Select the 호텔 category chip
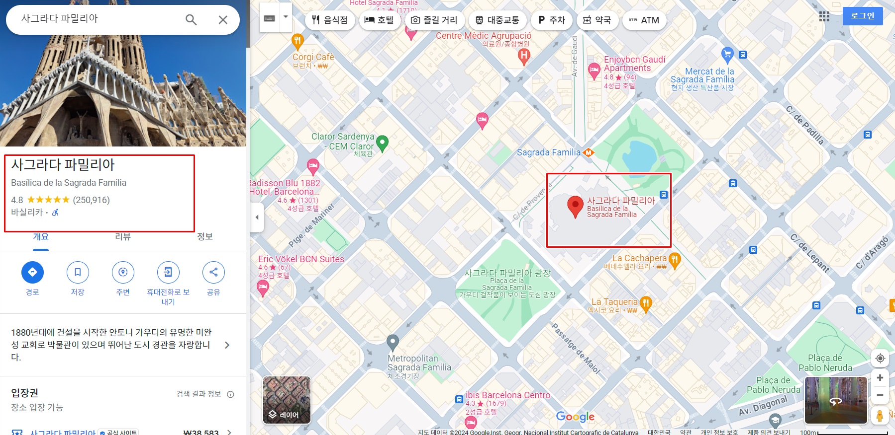895x435 pixels. click(x=380, y=20)
